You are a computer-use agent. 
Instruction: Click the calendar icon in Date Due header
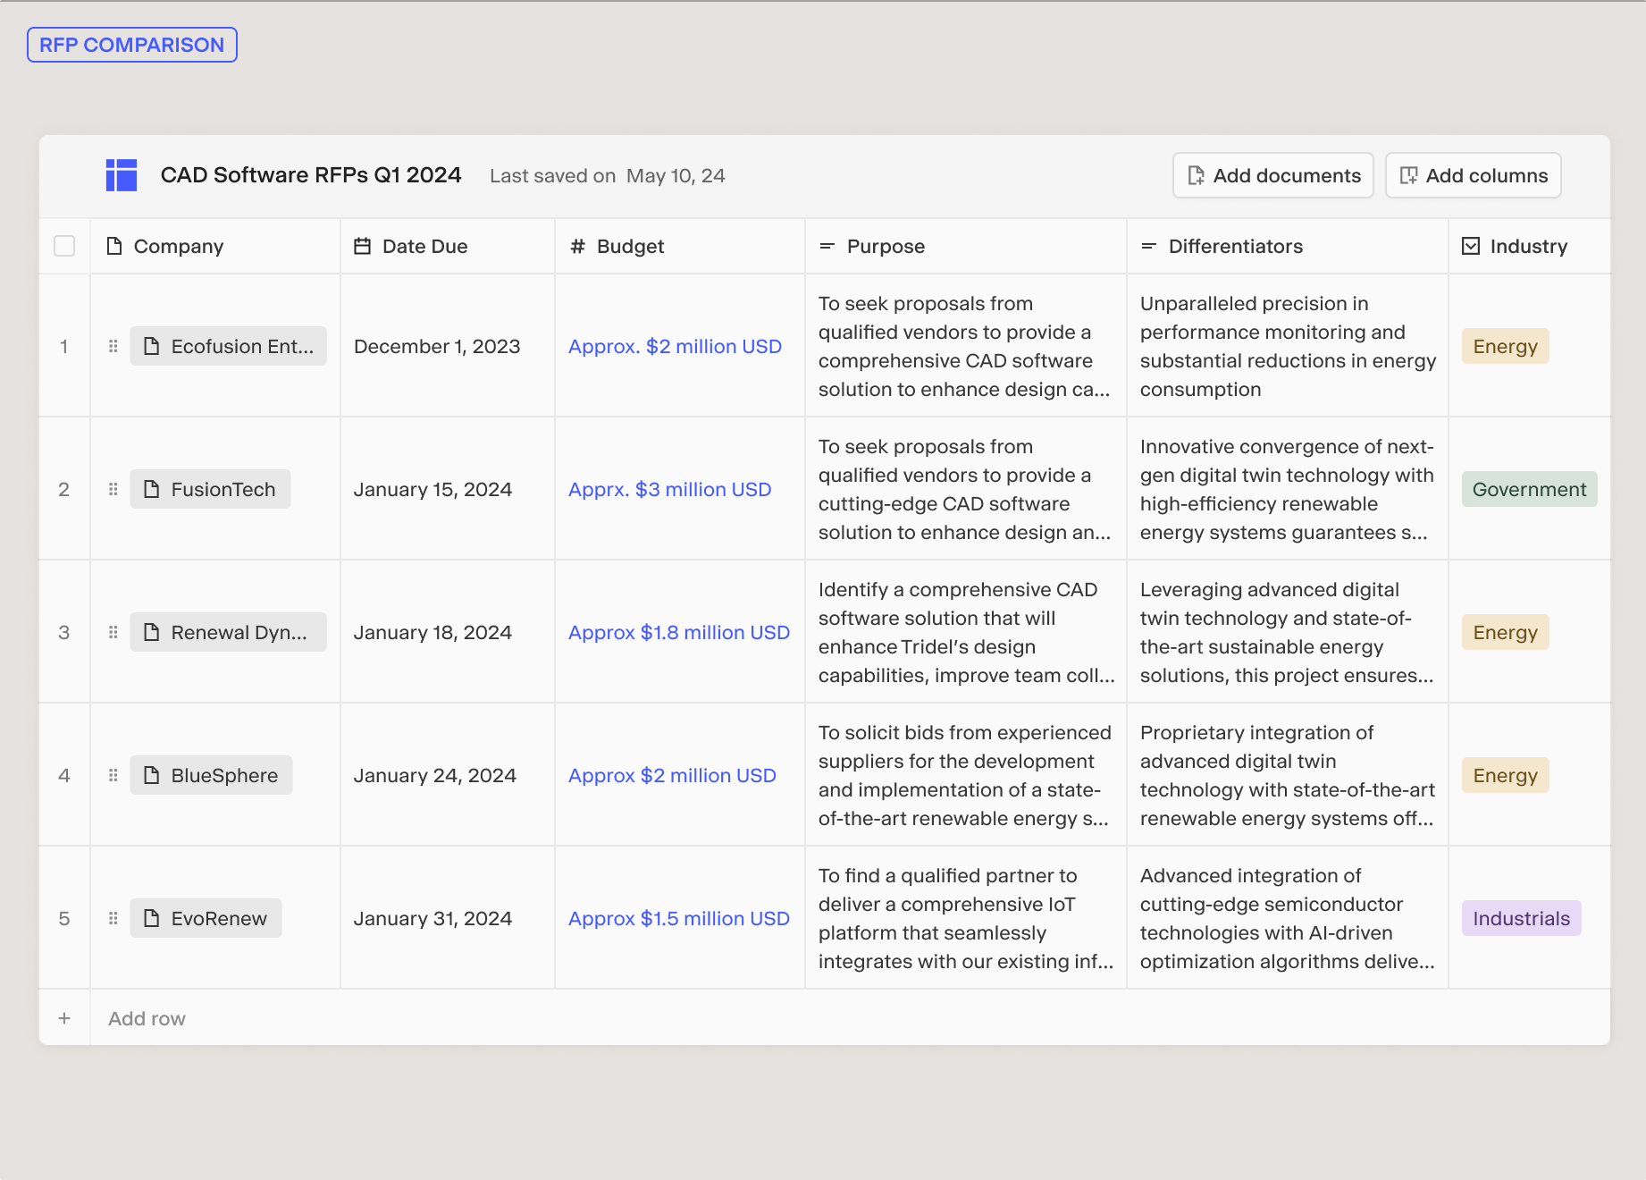(362, 246)
